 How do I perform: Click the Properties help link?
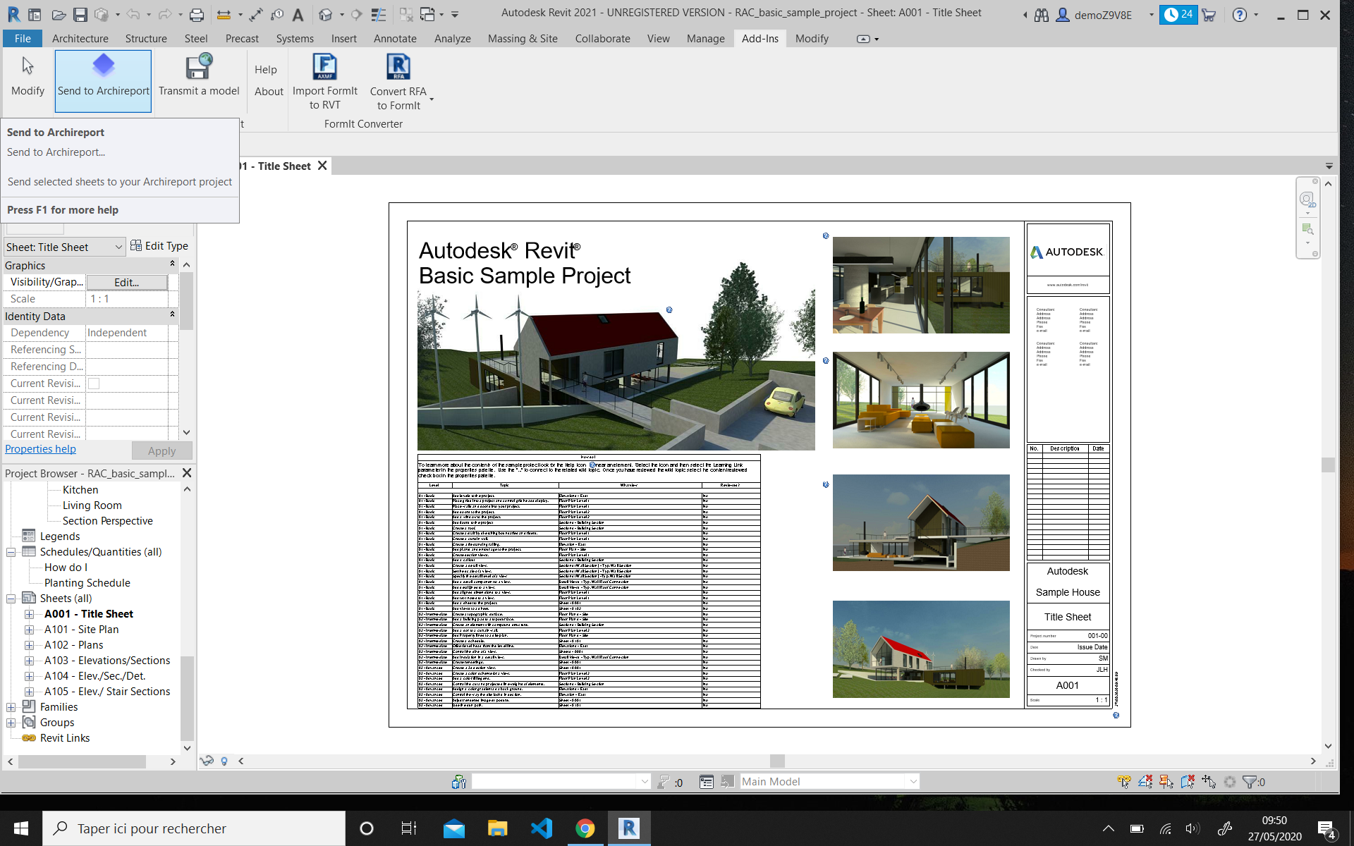[x=40, y=449]
